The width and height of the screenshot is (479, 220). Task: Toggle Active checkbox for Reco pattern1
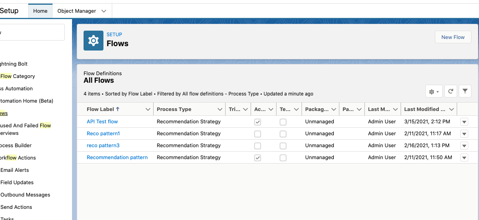(x=258, y=134)
